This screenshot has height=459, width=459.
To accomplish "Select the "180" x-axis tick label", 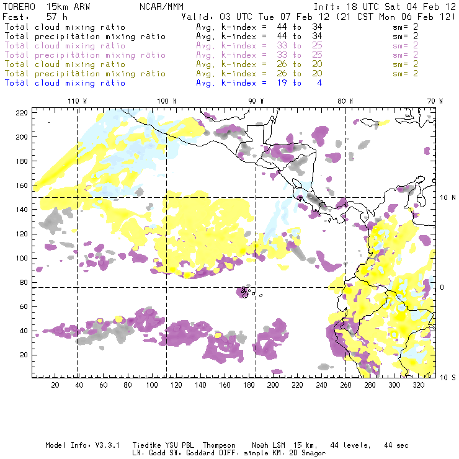I will [249, 385].
